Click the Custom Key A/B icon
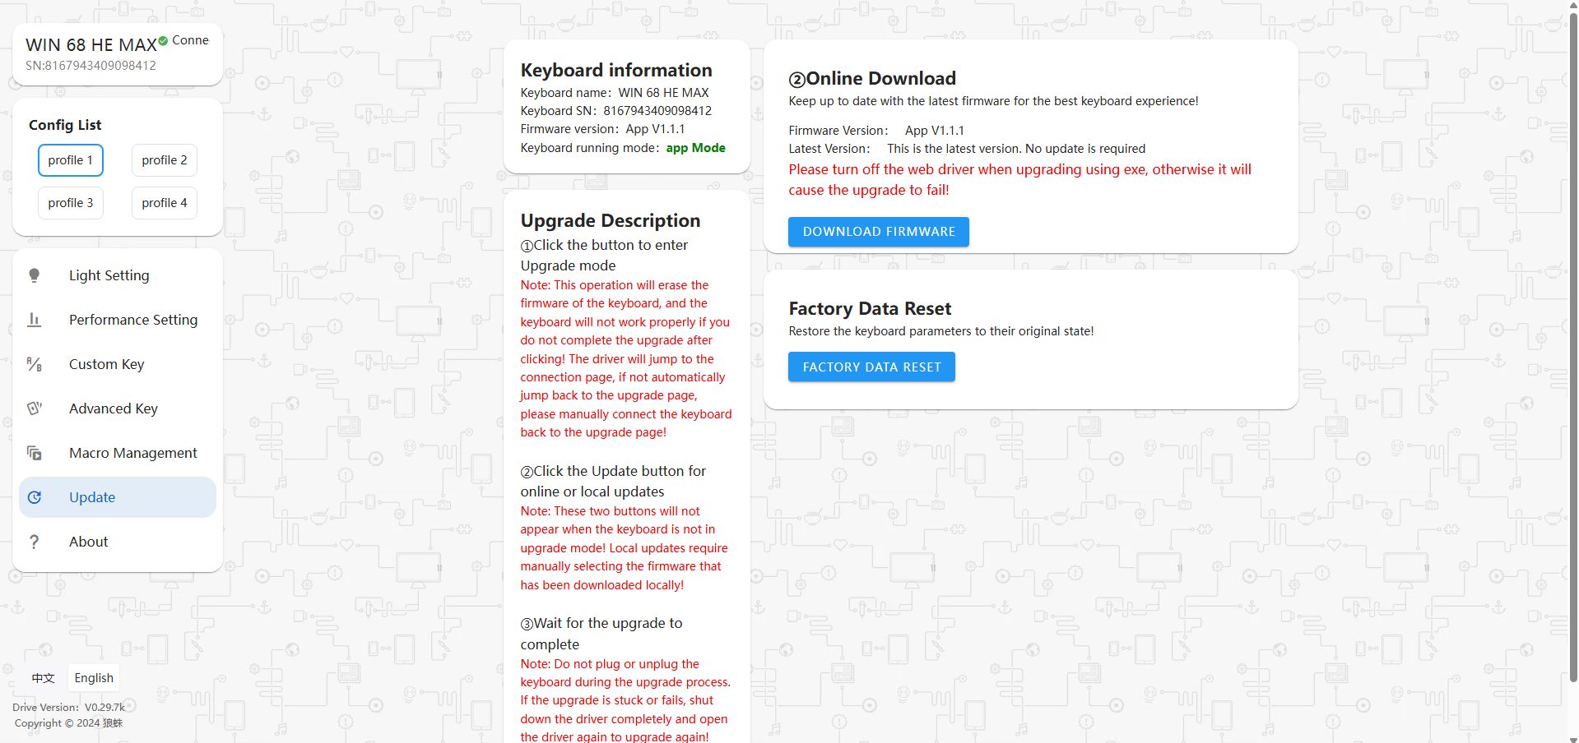The height and width of the screenshot is (743, 1579). click(x=35, y=364)
